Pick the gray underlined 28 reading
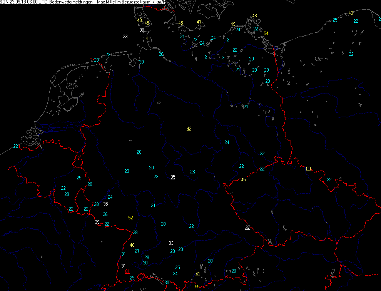Viewport: 381px width, 291px height. 192,172
